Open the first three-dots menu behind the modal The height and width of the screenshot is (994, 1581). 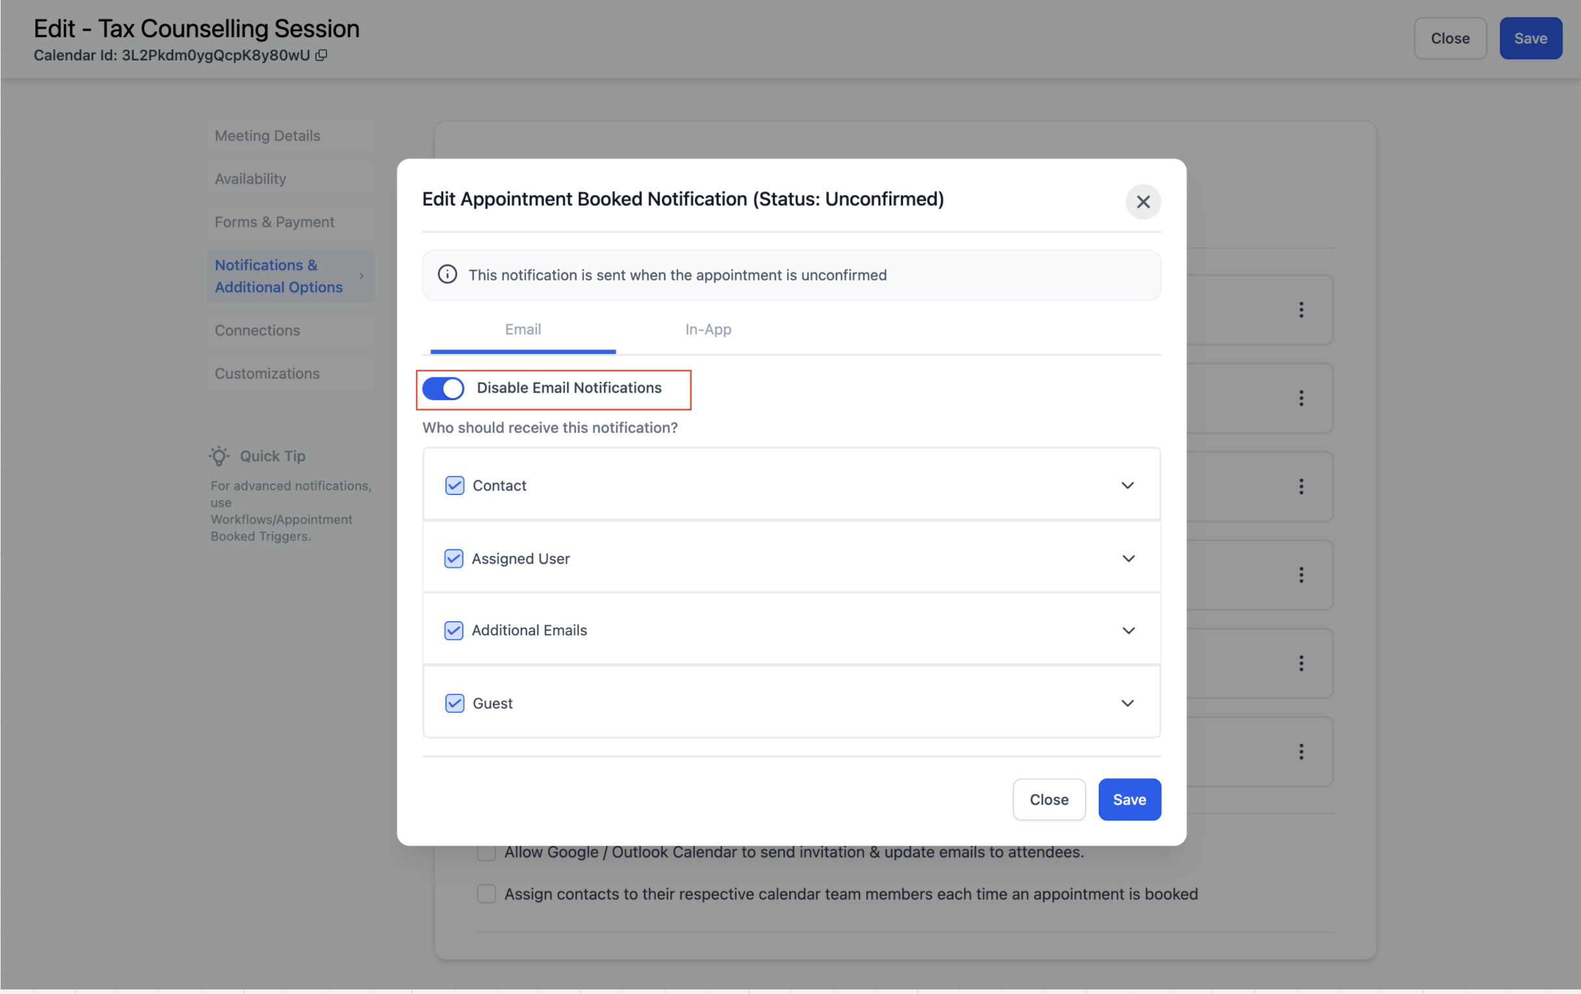click(1301, 310)
